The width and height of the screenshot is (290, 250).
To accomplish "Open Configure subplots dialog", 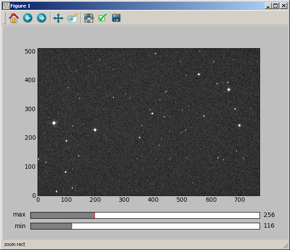I will click(x=89, y=18).
